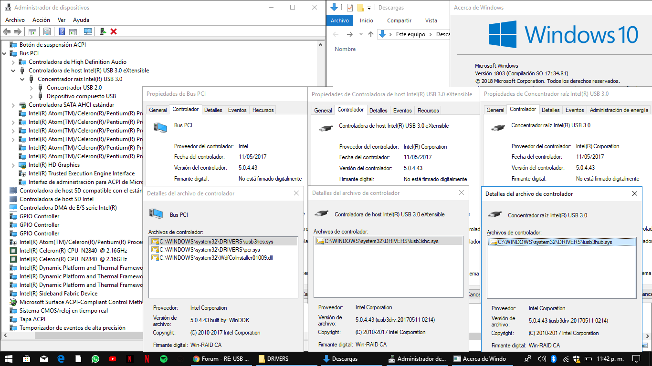
Task: Open Microsoft Store from the taskbar
Action: click(x=26, y=359)
